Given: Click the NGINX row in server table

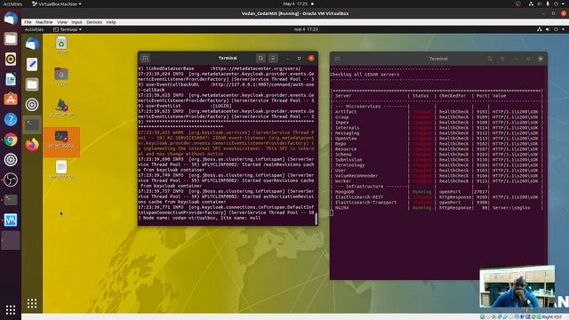Looking at the screenshot, I should click(437, 207).
